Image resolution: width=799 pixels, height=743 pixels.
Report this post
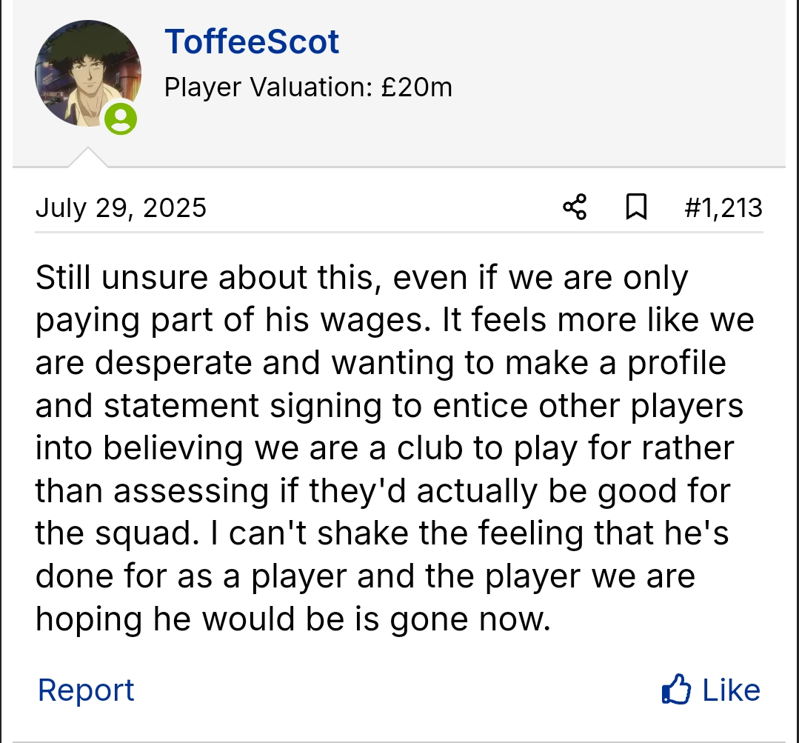pyautogui.click(x=86, y=690)
